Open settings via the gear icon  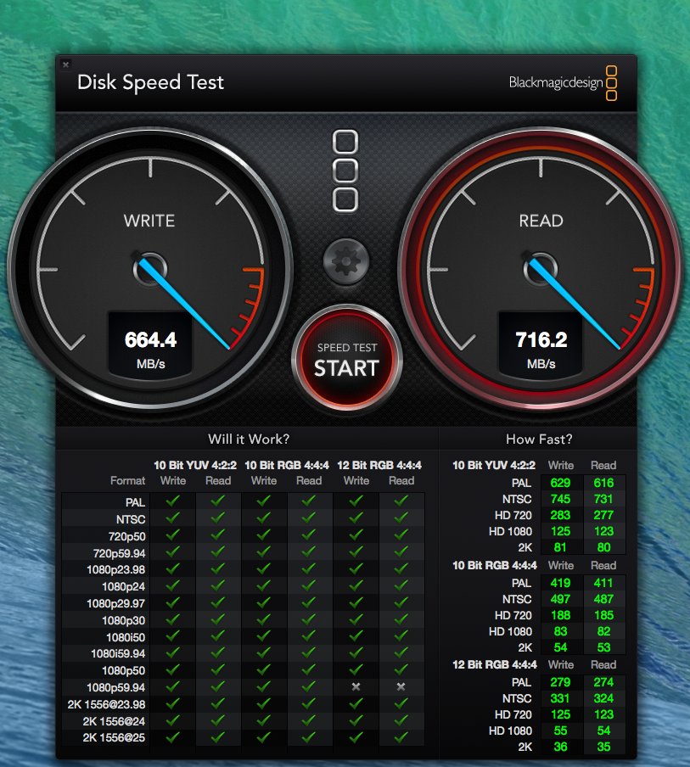[x=346, y=261]
